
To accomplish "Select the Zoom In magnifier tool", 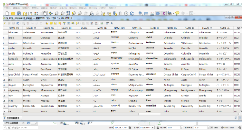I will pos(57,13).
